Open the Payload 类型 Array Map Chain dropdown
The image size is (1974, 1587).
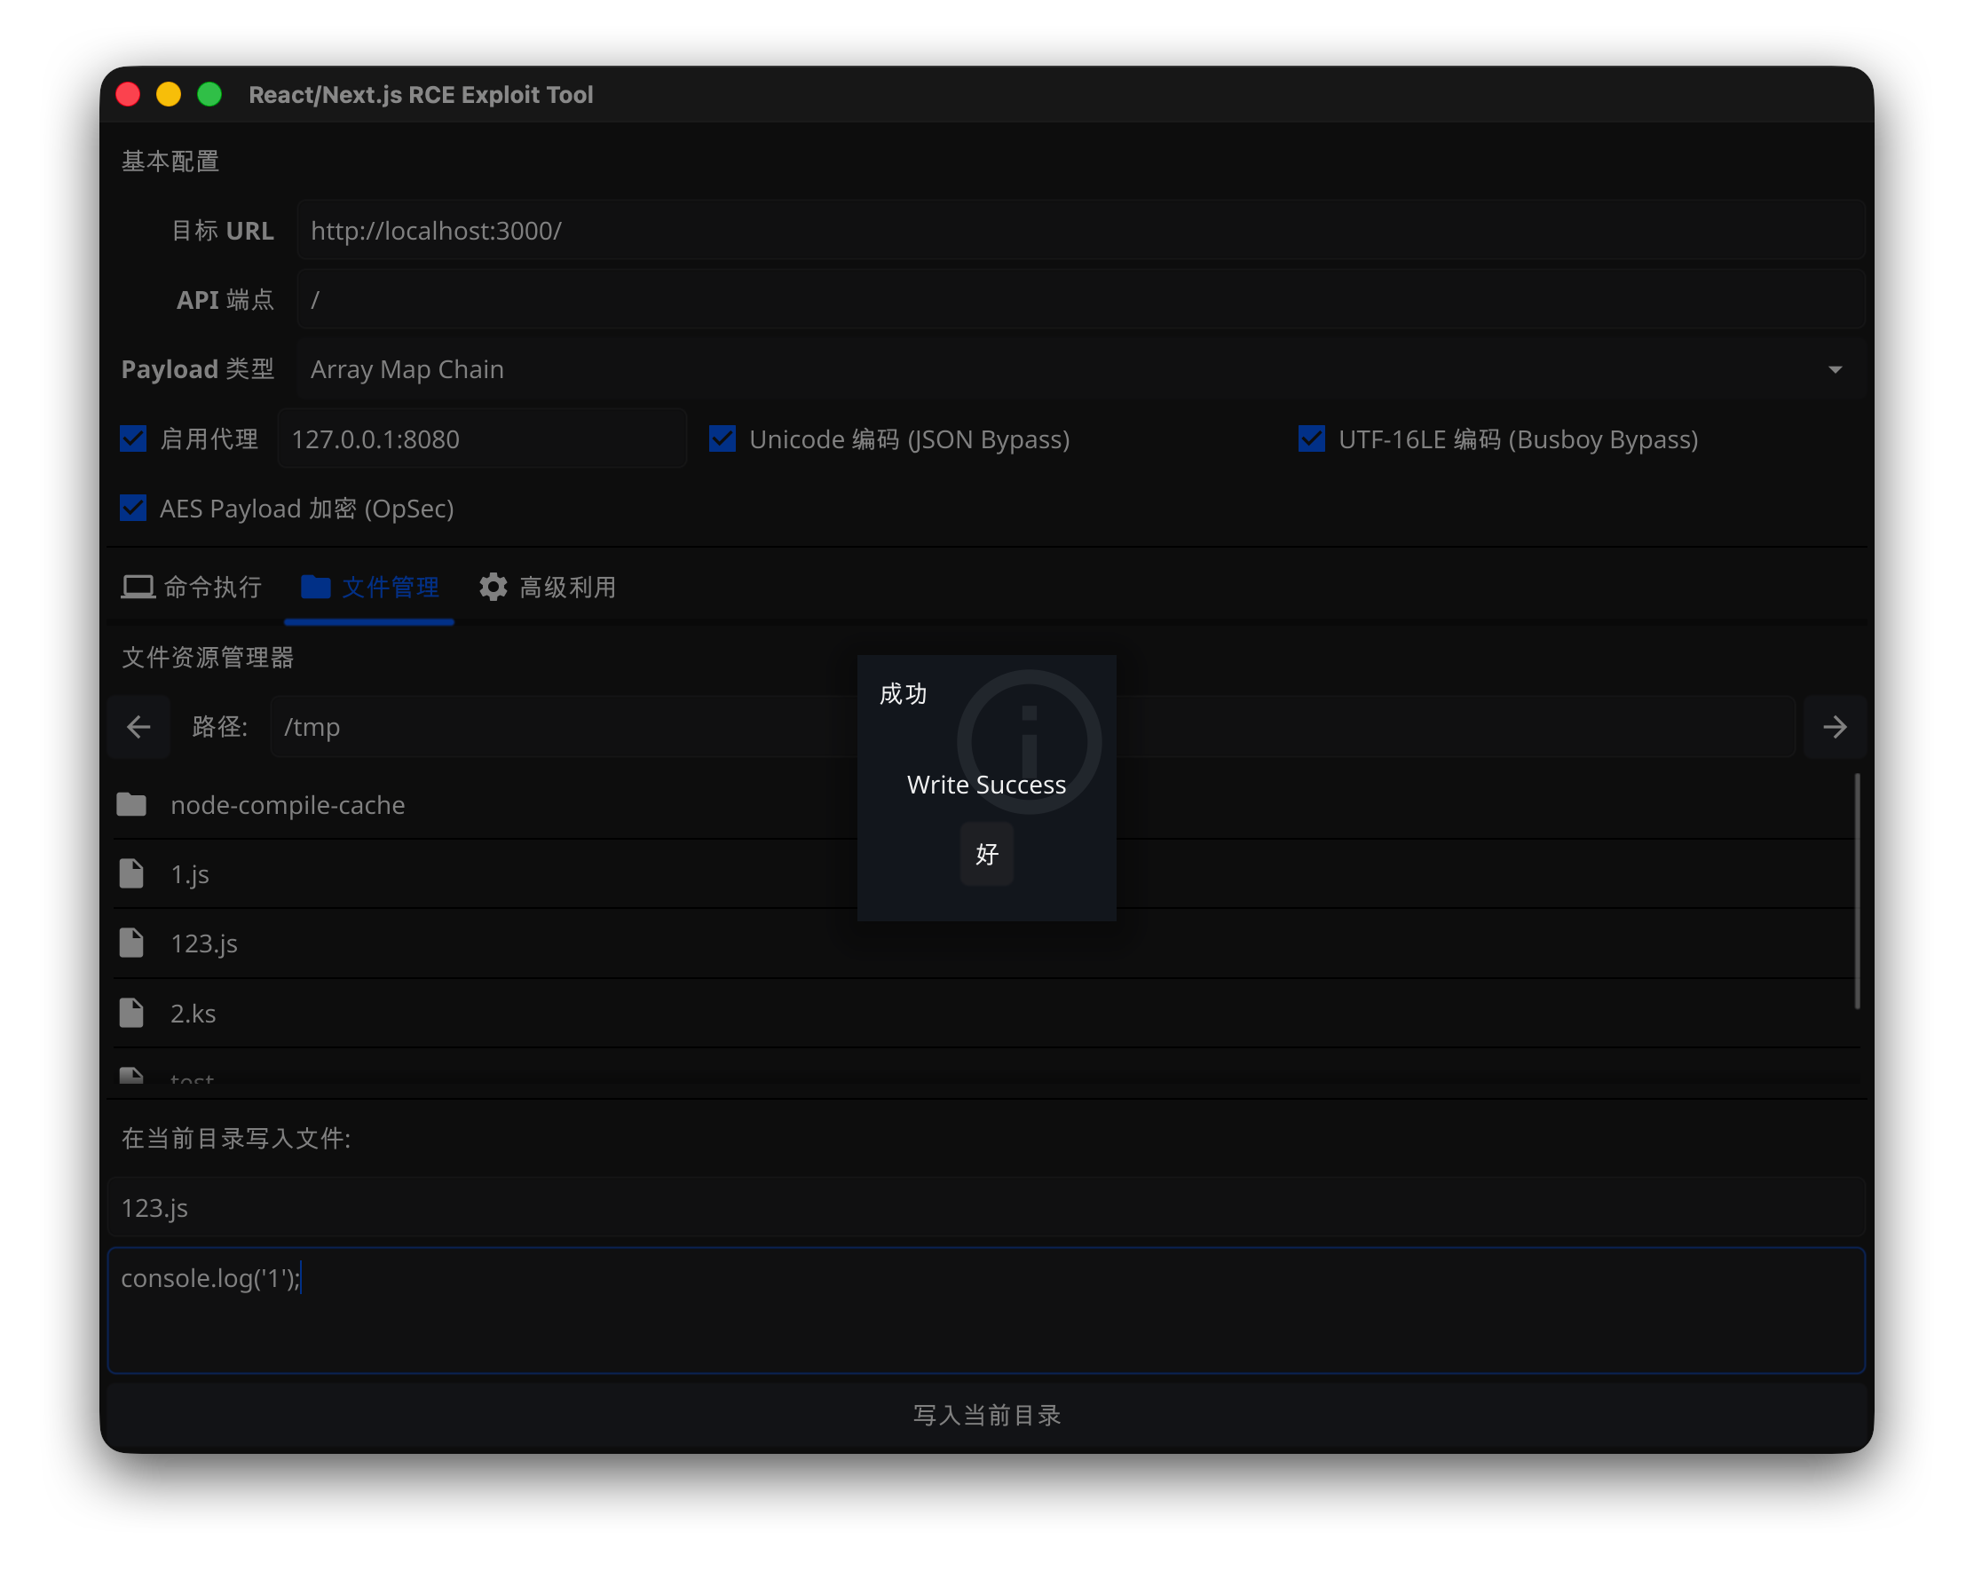click(x=1080, y=369)
